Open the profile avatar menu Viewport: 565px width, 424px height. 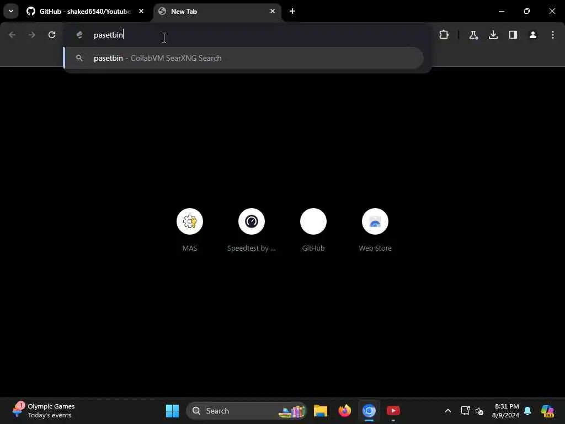click(x=533, y=35)
